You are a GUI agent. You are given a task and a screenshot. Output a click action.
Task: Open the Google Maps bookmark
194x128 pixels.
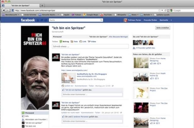[x=91, y=15]
